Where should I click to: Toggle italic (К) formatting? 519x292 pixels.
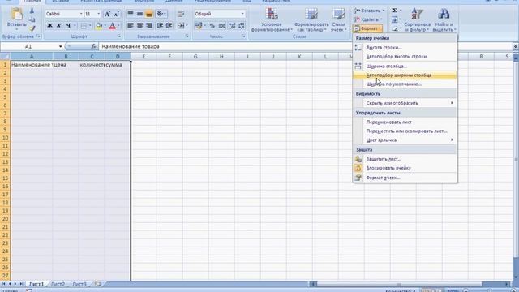coord(59,25)
